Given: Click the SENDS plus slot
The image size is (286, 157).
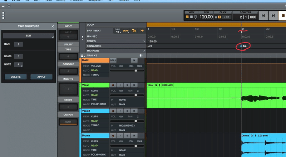Looking at the screenshot, I should click(68, 107).
